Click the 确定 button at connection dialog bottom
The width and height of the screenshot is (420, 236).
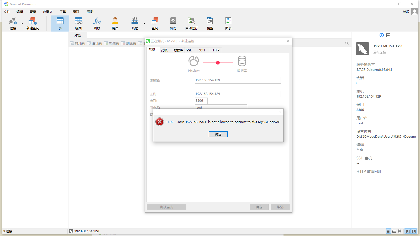[x=259, y=207]
